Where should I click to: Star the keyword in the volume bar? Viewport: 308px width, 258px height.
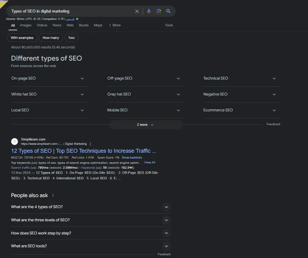(x=77, y=19)
